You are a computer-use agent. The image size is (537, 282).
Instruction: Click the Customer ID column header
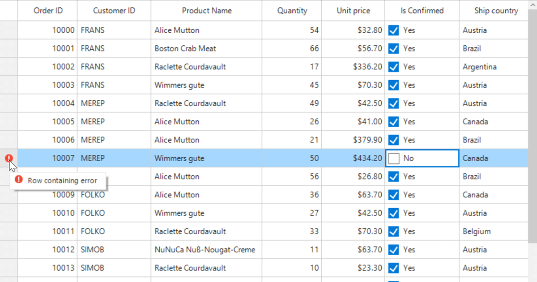(x=114, y=11)
